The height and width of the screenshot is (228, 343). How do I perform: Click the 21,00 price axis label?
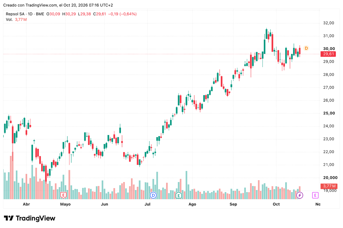[x=329, y=165]
